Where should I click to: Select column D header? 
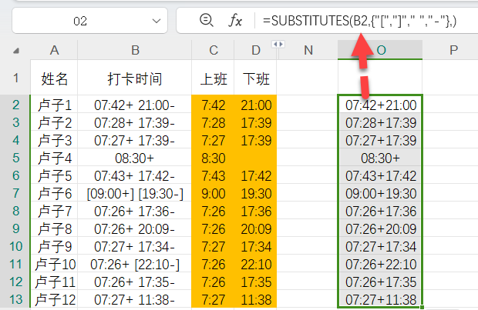pos(255,50)
